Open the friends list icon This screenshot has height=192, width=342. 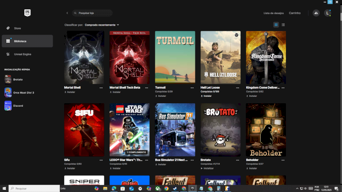pyautogui.click(x=316, y=13)
